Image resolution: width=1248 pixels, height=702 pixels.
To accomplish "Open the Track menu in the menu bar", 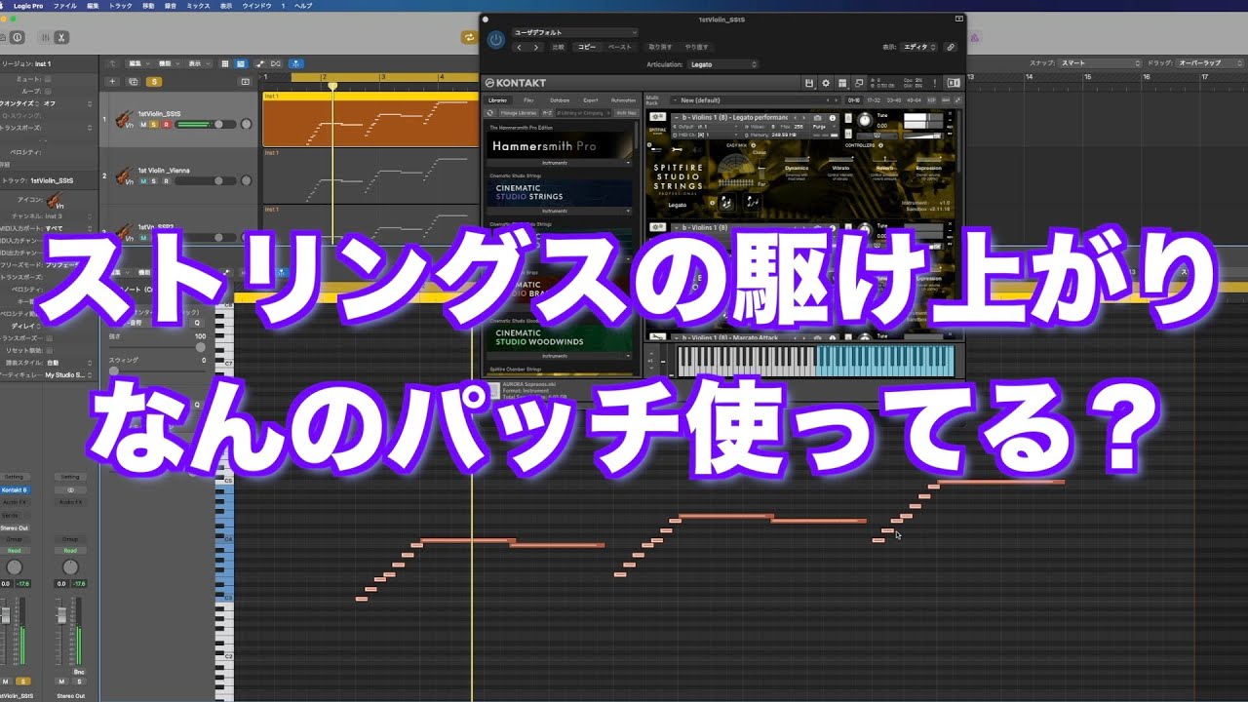I will [121, 6].
